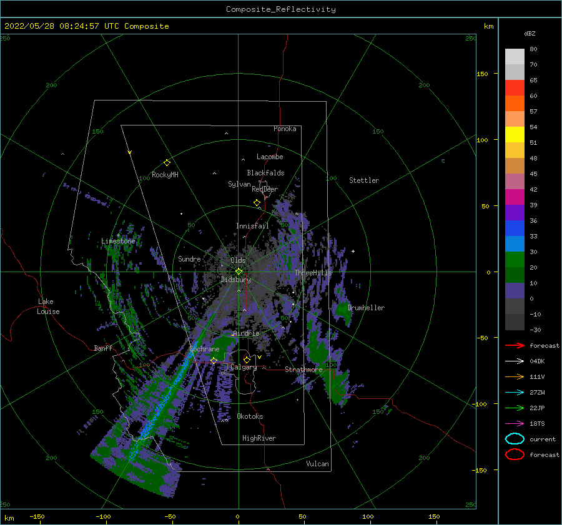This screenshot has width=562, height=525.
Task: Click the Limestone label
Action: pos(118,241)
